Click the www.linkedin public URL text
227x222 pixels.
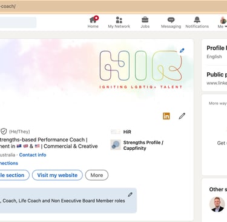[217, 83]
